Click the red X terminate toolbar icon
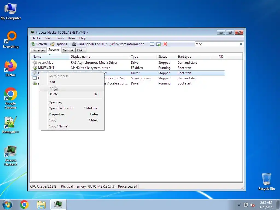Screen dimensions: 280x210 point(165,44)
